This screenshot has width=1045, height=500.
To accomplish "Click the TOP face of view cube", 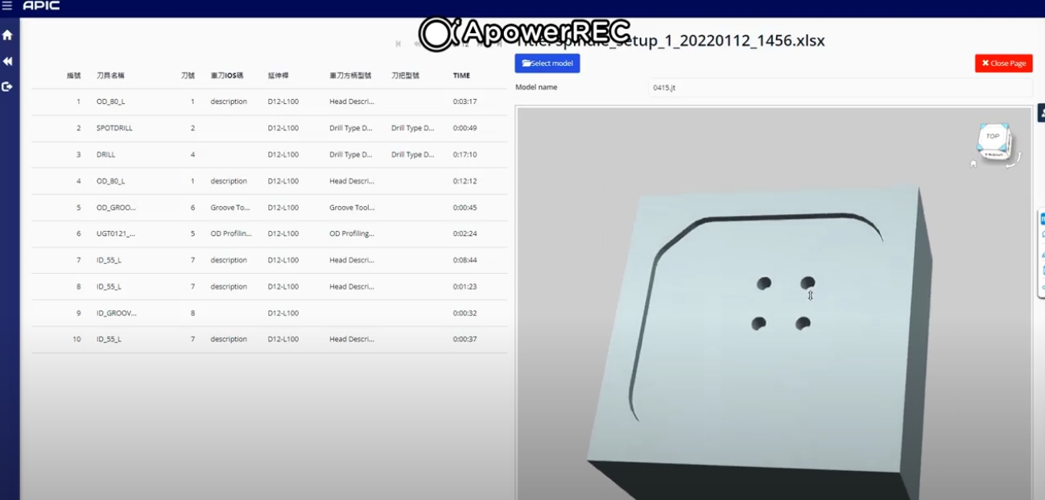I will click(x=993, y=137).
